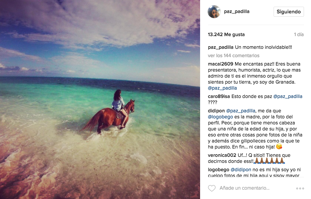Expand ver los 144 comentarios

pyautogui.click(x=234, y=56)
